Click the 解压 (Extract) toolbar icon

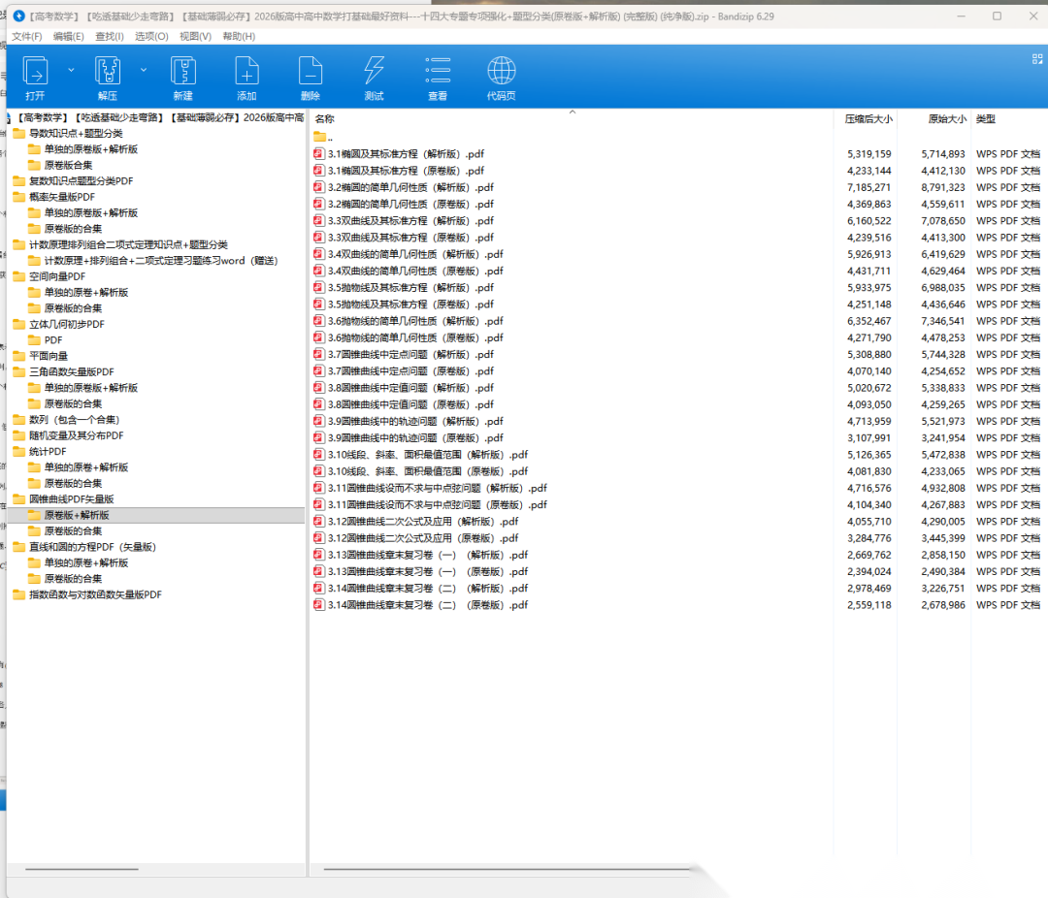pyautogui.click(x=107, y=72)
